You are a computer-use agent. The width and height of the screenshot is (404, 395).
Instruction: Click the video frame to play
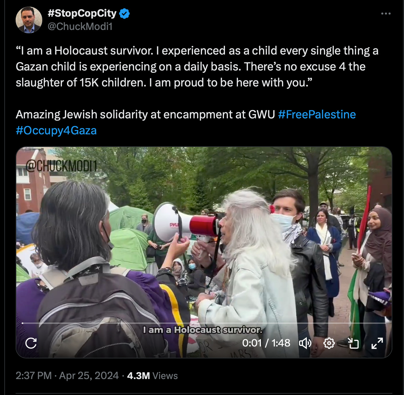(x=204, y=233)
